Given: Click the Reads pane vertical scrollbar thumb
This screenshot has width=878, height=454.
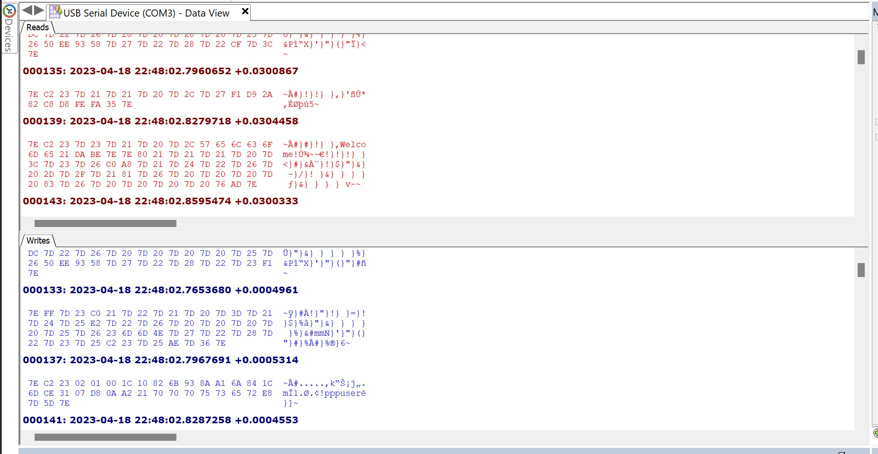Looking at the screenshot, I should pyautogui.click(x=861, y=57).
